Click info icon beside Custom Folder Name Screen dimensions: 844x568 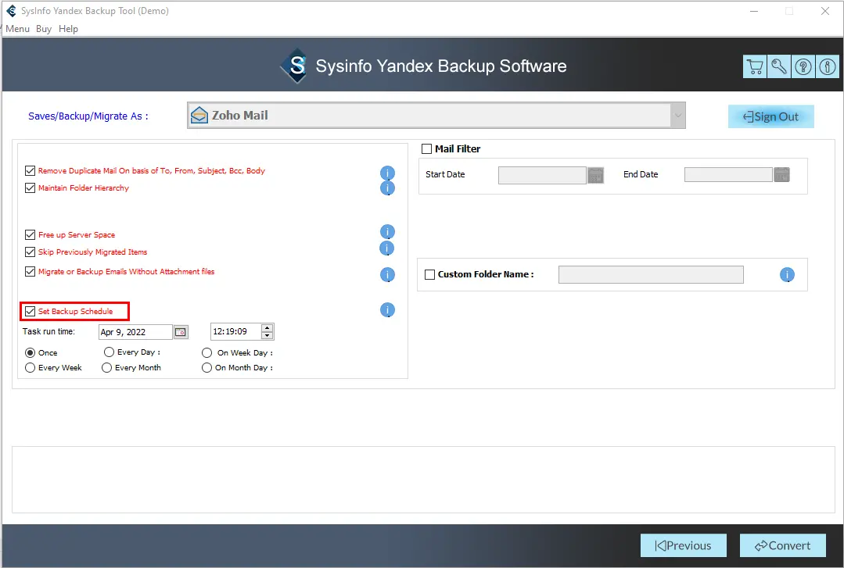tap(787, 275)
